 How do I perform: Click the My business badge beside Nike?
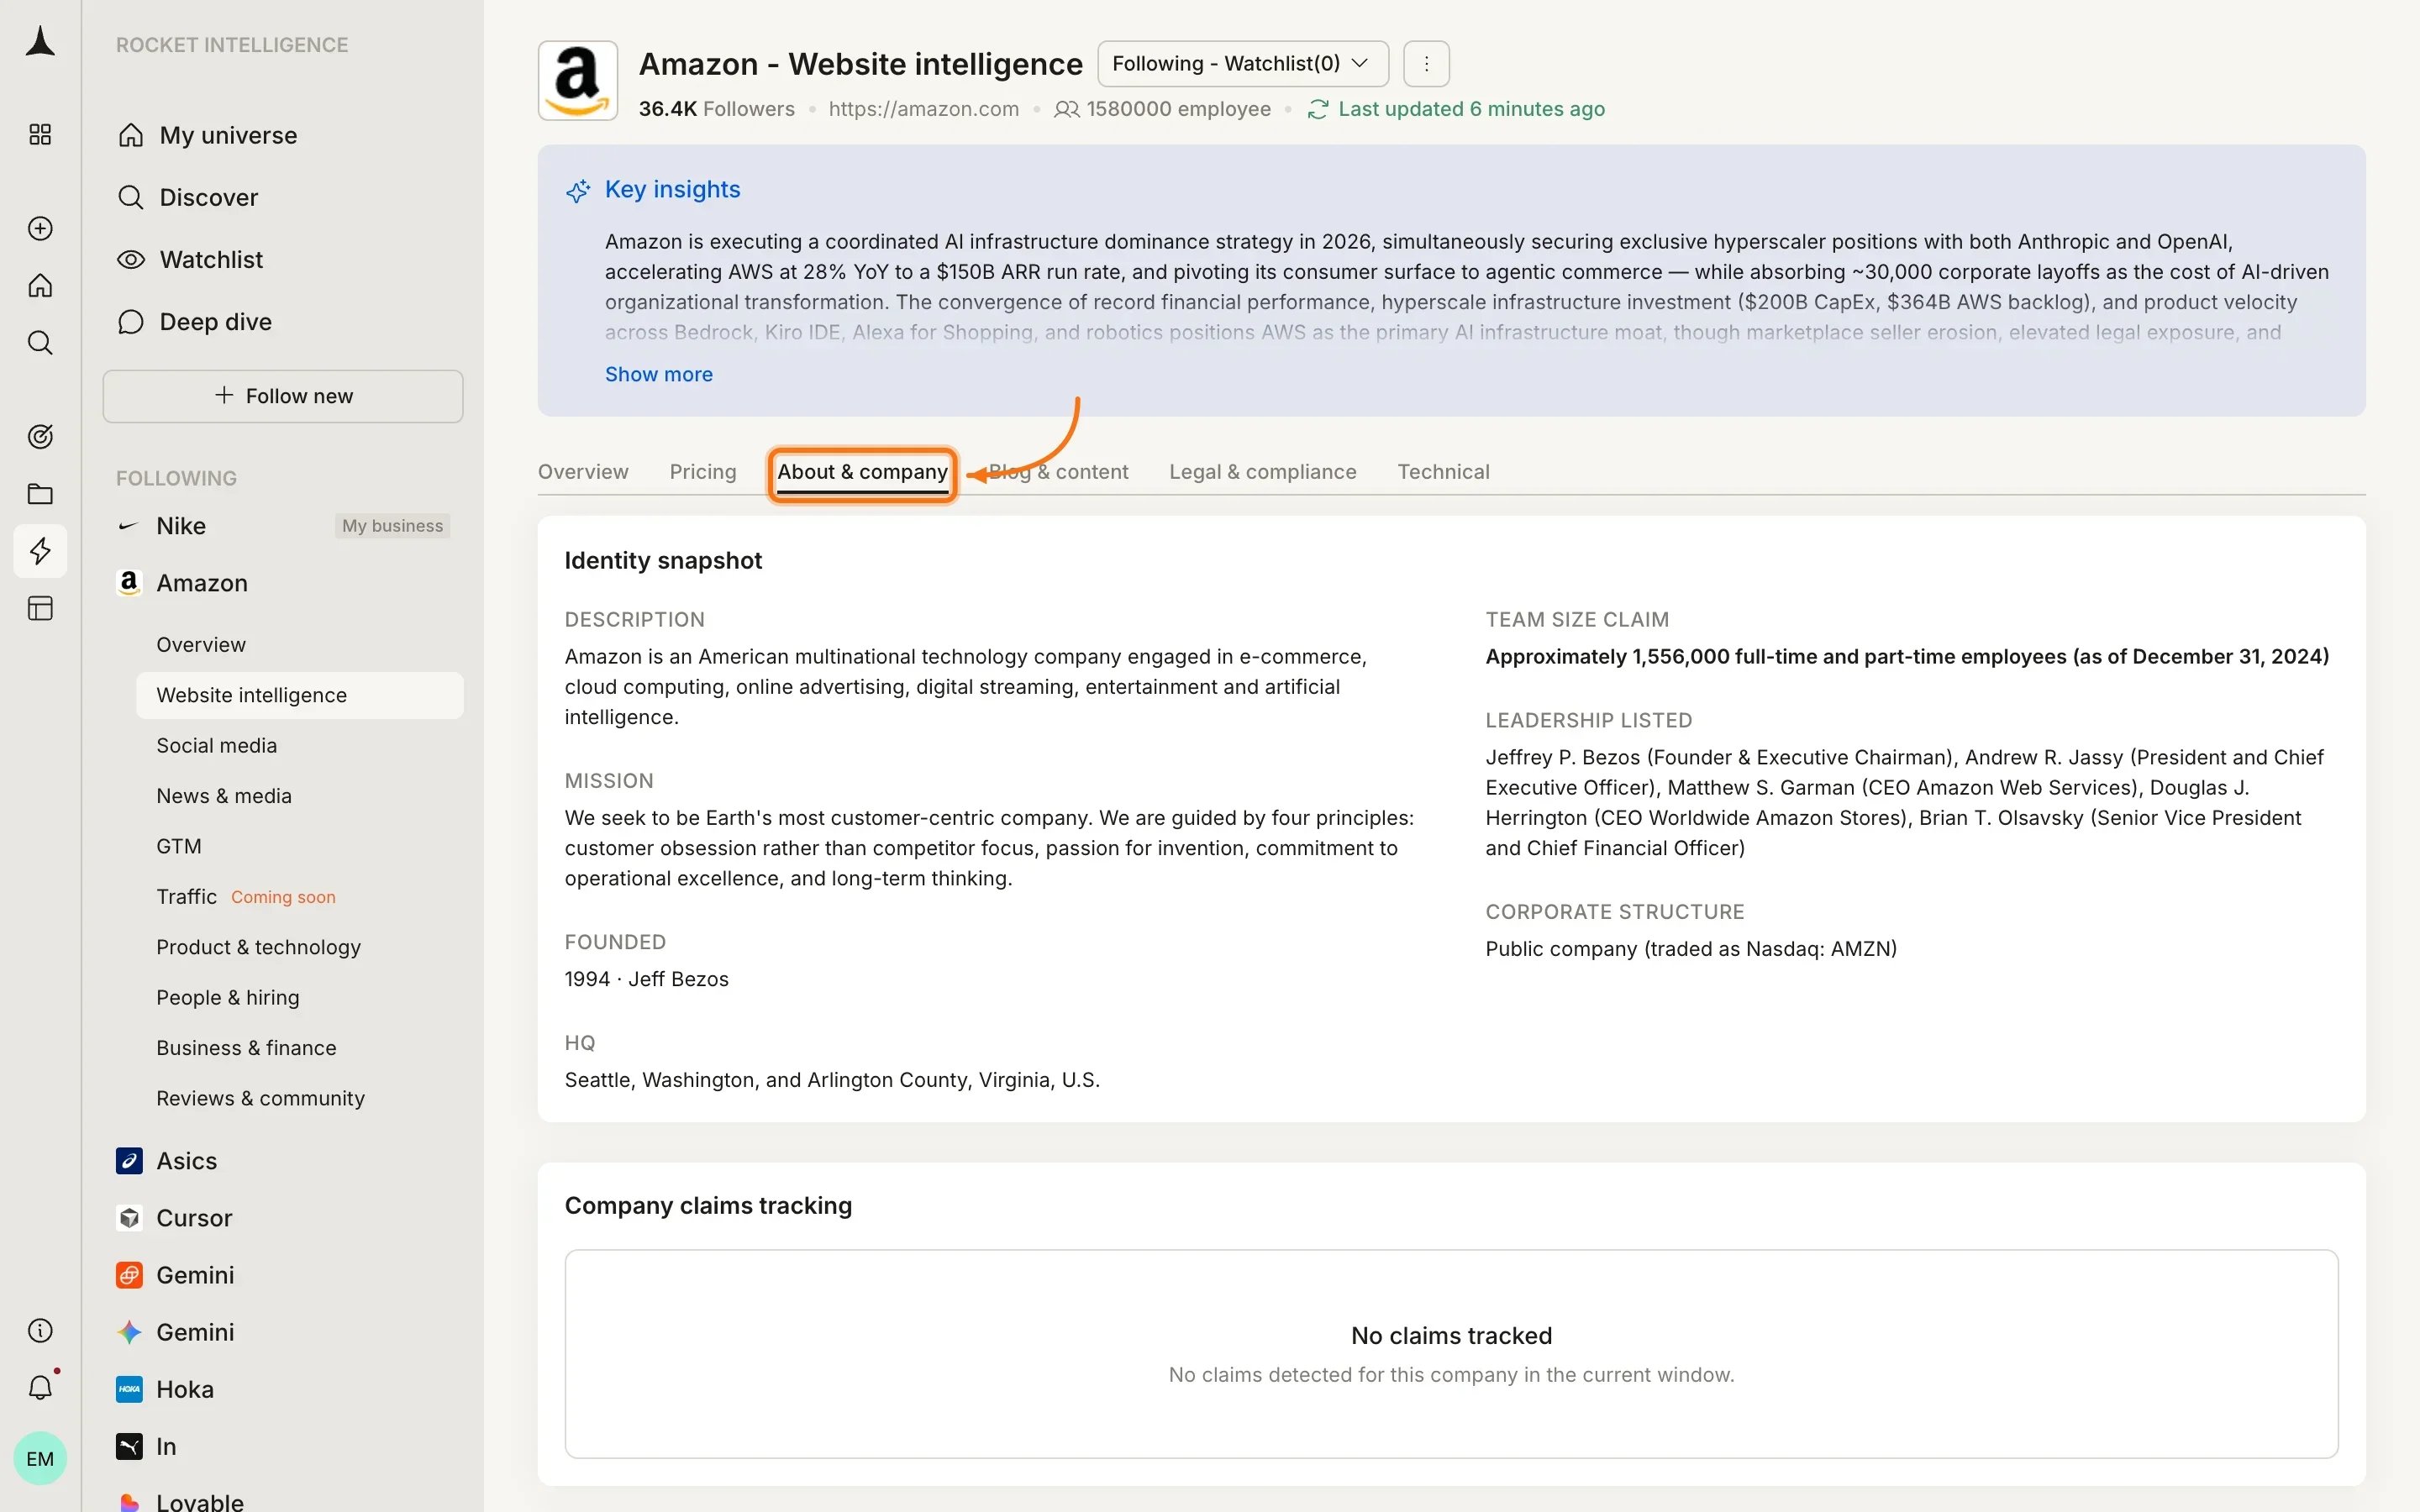[392, 526]
